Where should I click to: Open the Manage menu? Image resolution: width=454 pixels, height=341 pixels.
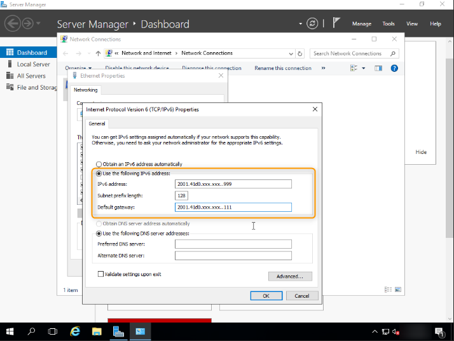click(x=361, y=24)
